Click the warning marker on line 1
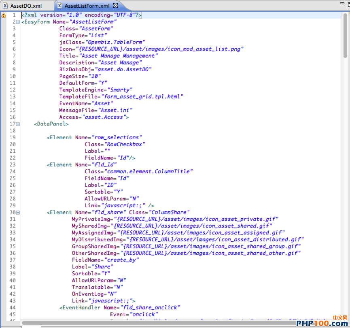 tap(4, 15)
